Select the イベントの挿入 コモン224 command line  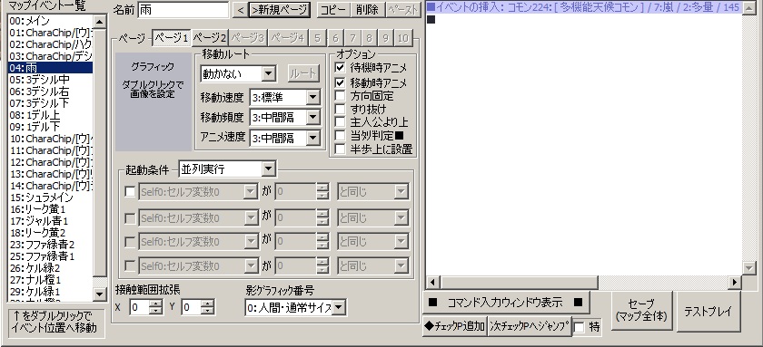[x=583, y=7]
